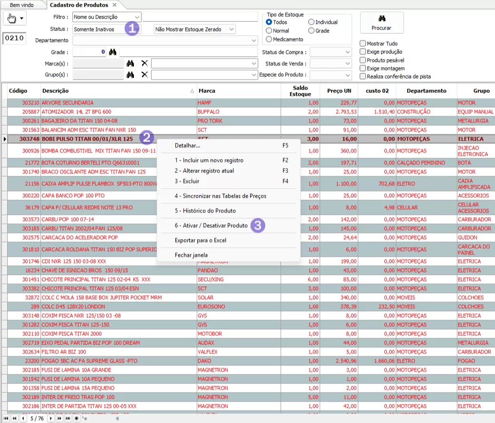
Task: Choose Ativar / Desativar Produto from context menu
Action: coord(211,225)
